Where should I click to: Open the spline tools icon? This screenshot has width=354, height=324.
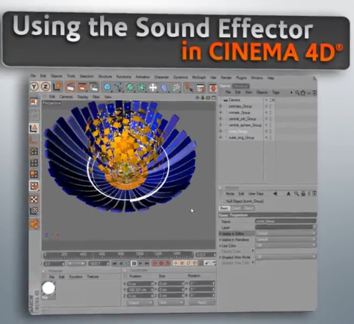[x=119, y=87]
